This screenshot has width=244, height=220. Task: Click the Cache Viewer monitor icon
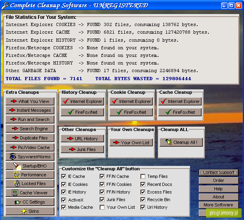15,193
